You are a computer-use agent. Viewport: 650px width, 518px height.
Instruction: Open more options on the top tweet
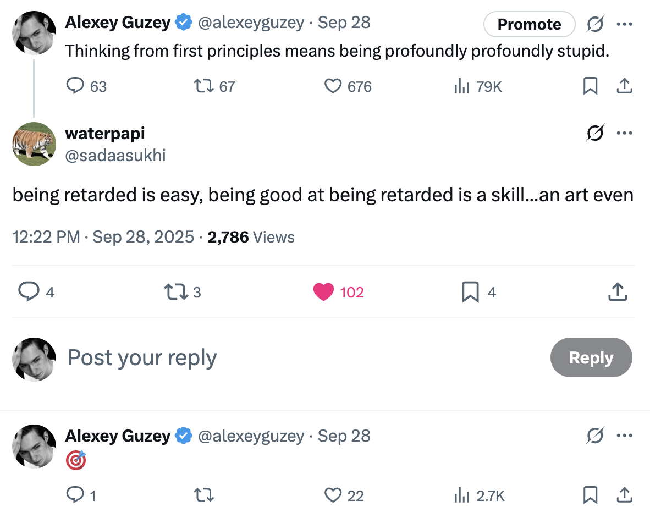pyautogui.click(x=624, y=24)
